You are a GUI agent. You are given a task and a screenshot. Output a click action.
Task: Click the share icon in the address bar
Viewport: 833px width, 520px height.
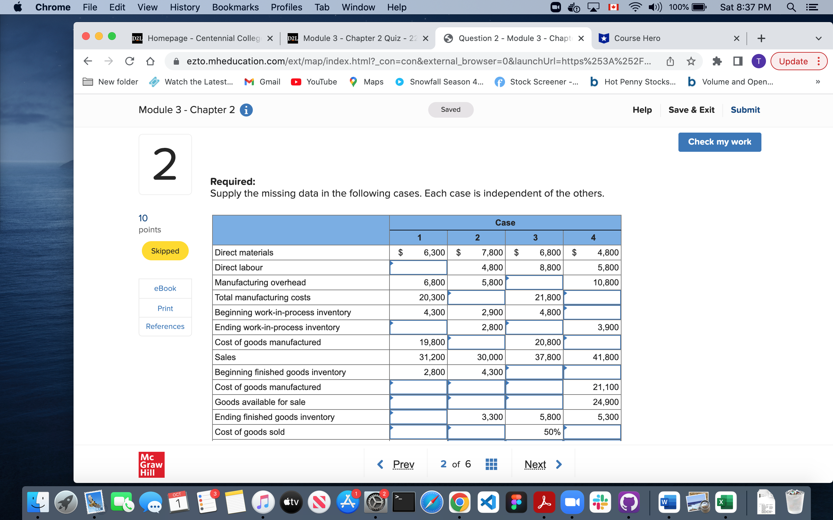point(670,61)
